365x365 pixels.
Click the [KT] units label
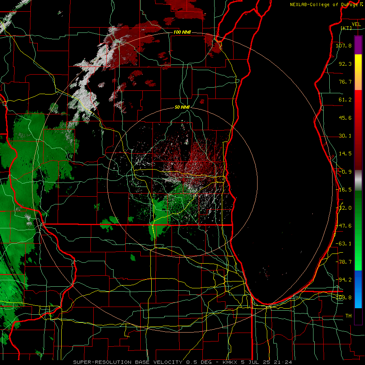point(346,28)
